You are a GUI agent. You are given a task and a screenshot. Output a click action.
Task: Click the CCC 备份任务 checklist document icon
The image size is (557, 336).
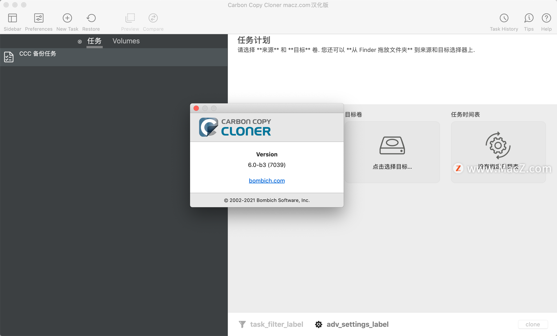tap(9, 57)
